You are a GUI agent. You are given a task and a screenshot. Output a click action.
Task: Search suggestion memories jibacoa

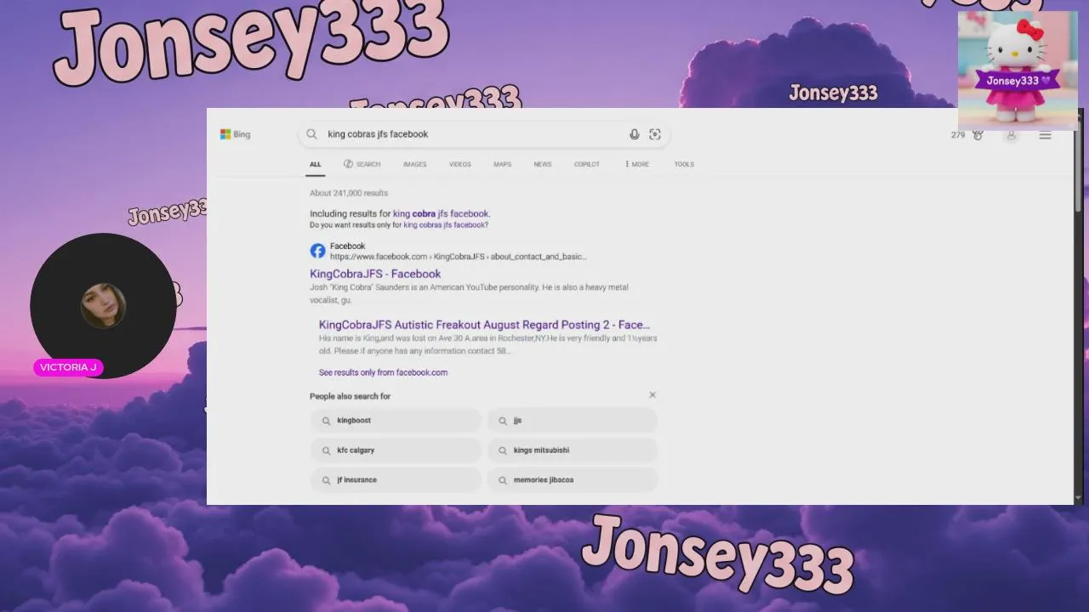(x=573, y=480)
